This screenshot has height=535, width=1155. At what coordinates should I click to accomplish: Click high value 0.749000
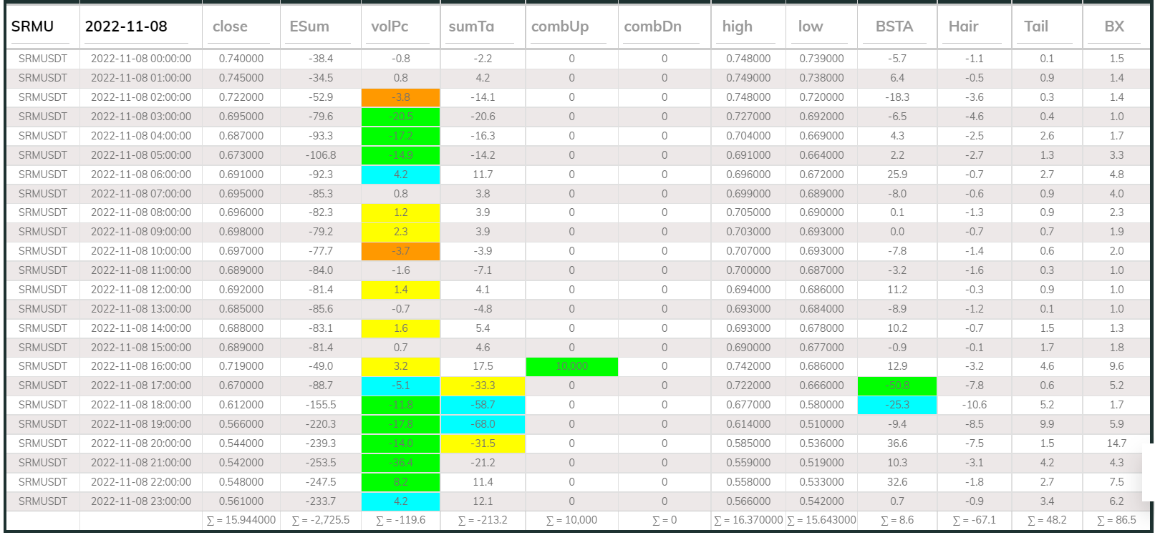tap(748, 78)
